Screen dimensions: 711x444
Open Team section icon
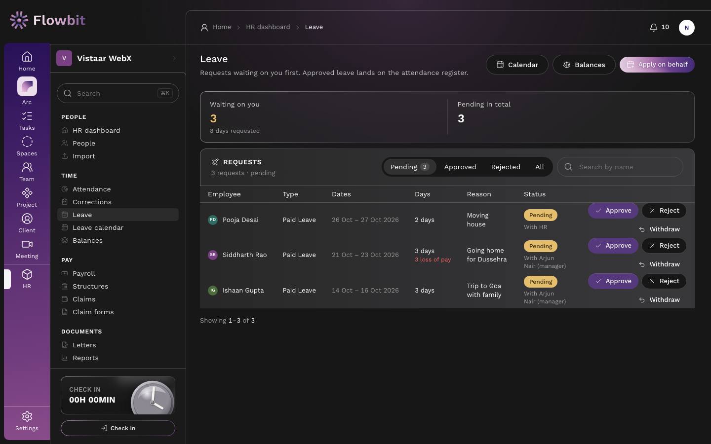pyautogui.click(x=27, y=172)
